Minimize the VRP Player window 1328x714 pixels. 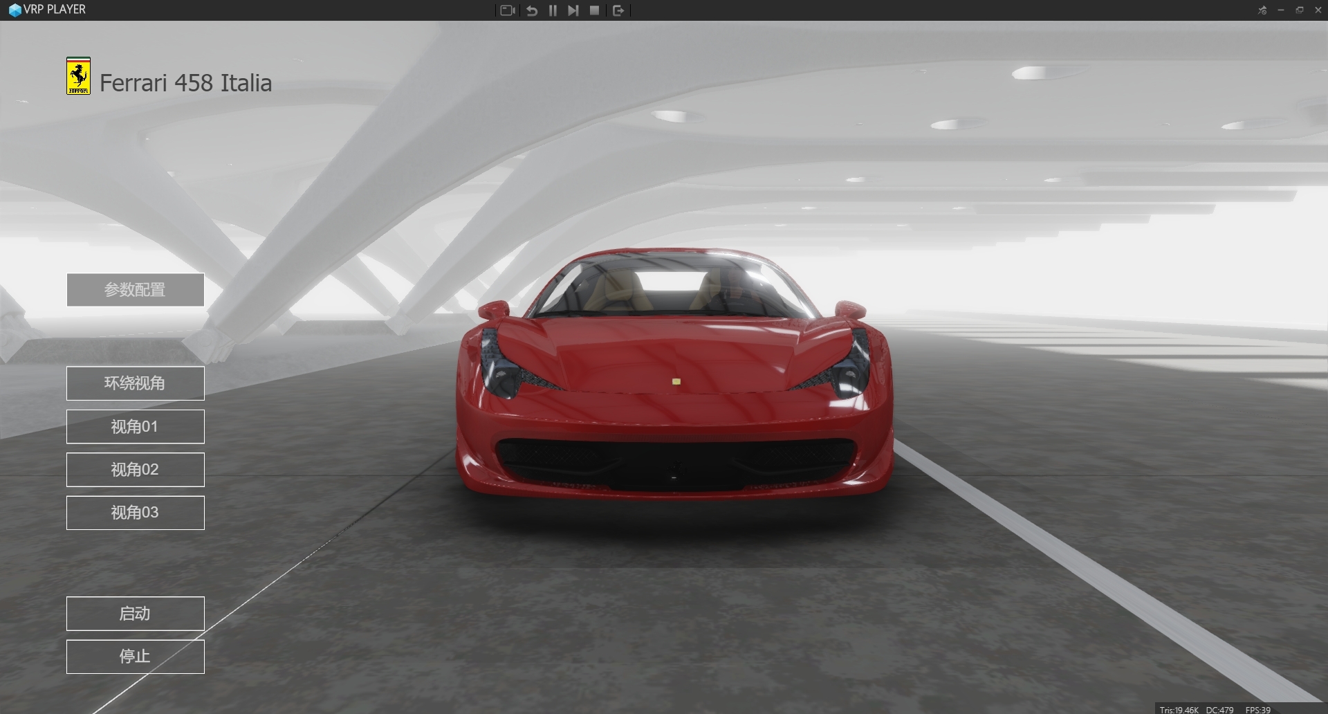(1281, 10)
